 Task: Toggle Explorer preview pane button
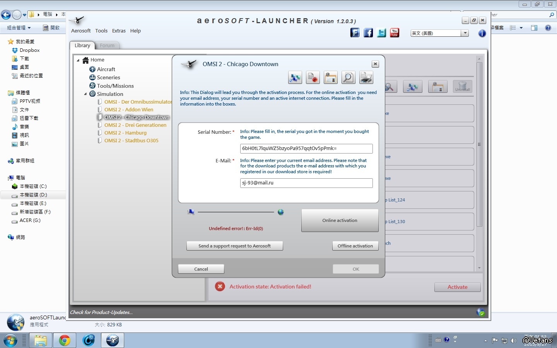click(x=534, y=28)
